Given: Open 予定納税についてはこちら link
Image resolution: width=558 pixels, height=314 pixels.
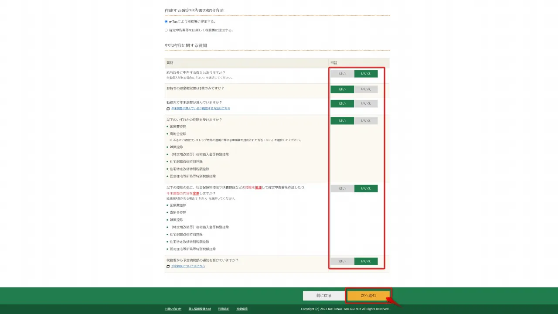Looking at the screenshot, I should (x=188, y=266).
